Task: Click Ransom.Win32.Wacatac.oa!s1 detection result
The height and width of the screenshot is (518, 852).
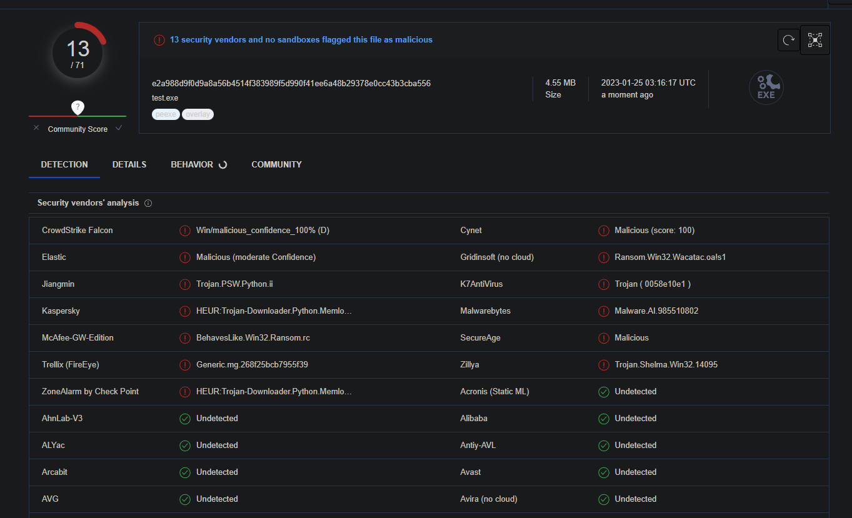Action: point(670,257)
